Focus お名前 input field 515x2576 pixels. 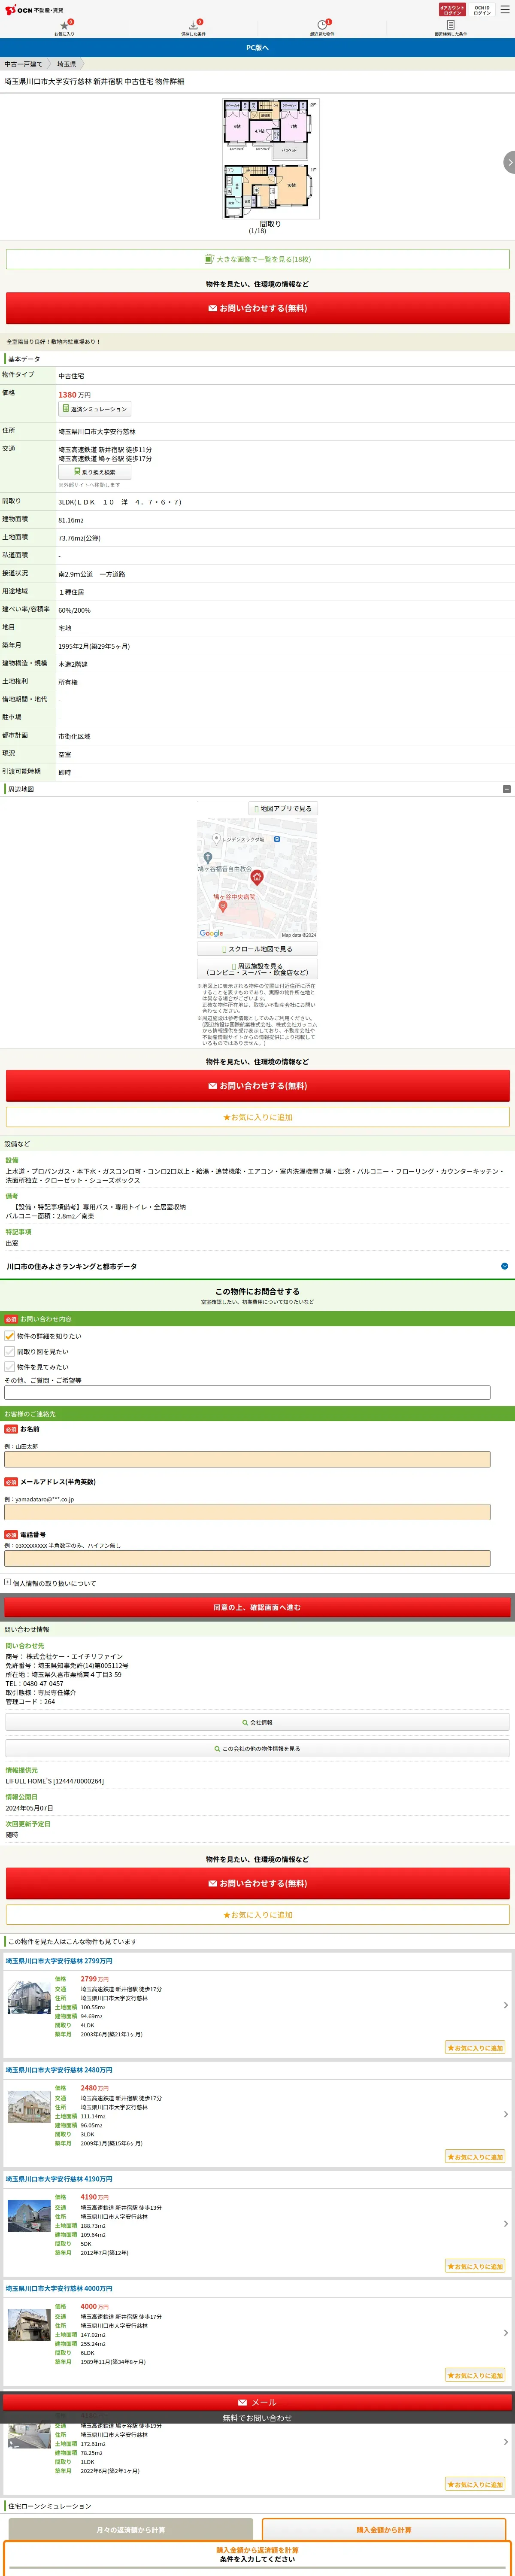pos(247,1459)
